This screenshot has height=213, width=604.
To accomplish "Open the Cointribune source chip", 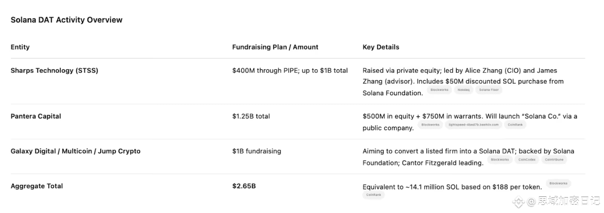I will tap(554, 160).
